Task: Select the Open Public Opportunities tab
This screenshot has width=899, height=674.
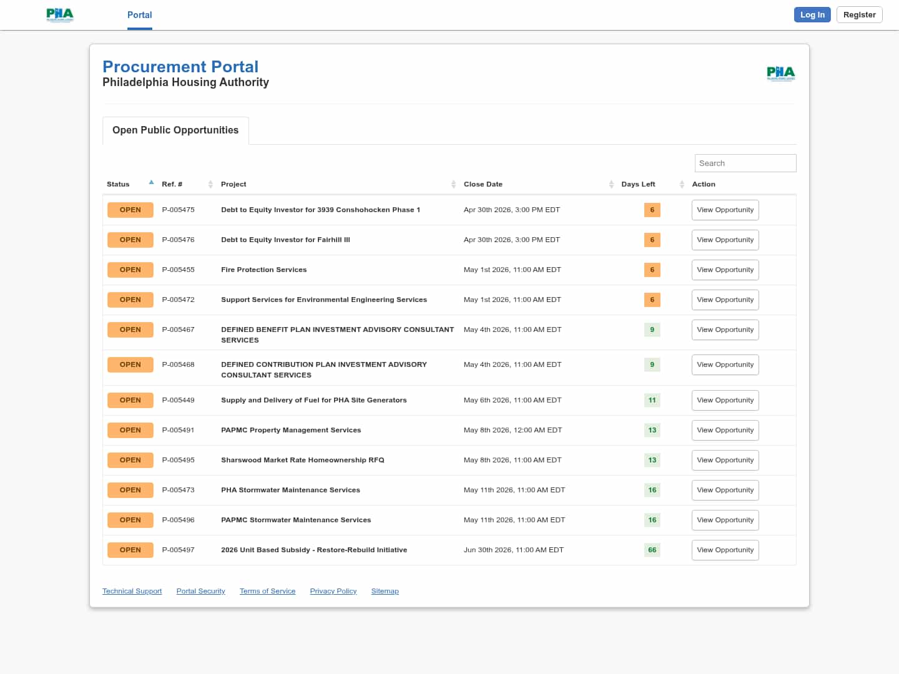Action: point(175,130)
